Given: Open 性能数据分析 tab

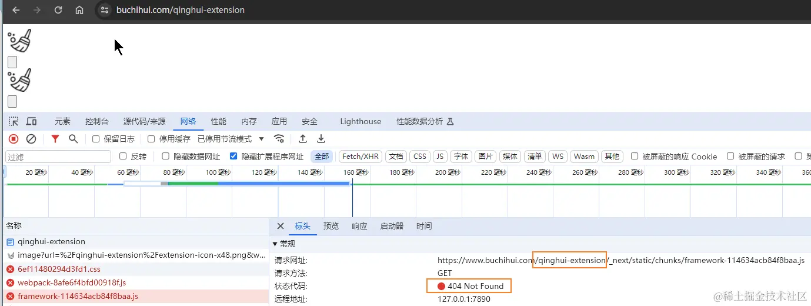Looking at the screenshot, I should 425,121.
